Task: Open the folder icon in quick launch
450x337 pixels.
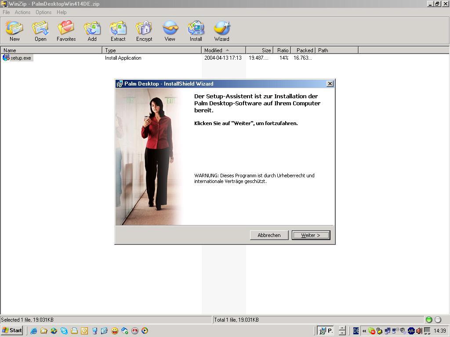Action: click(44, 331)
